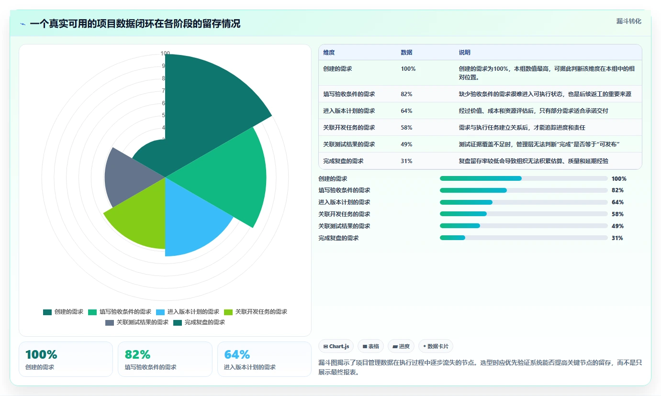Click the 82% value in table
Viewport: 661px width, 396px height.
[406, 94]
